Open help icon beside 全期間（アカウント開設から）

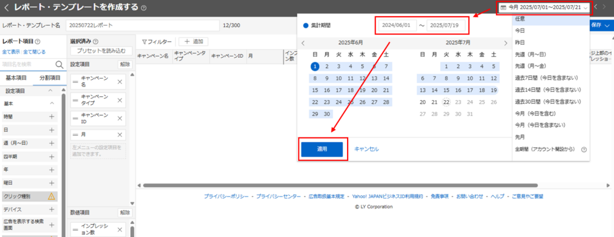click(x=584, y=149)
